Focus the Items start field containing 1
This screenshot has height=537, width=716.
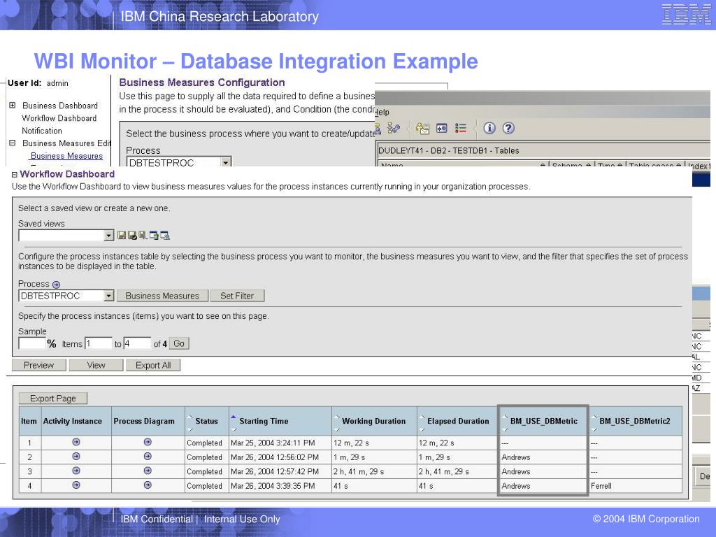point(98,343)
